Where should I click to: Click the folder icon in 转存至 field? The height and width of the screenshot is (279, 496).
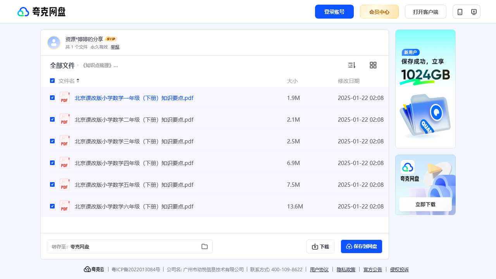205,246
